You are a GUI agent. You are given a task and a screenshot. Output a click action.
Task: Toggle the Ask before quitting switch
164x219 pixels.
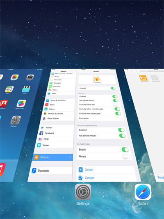point(116,100)
